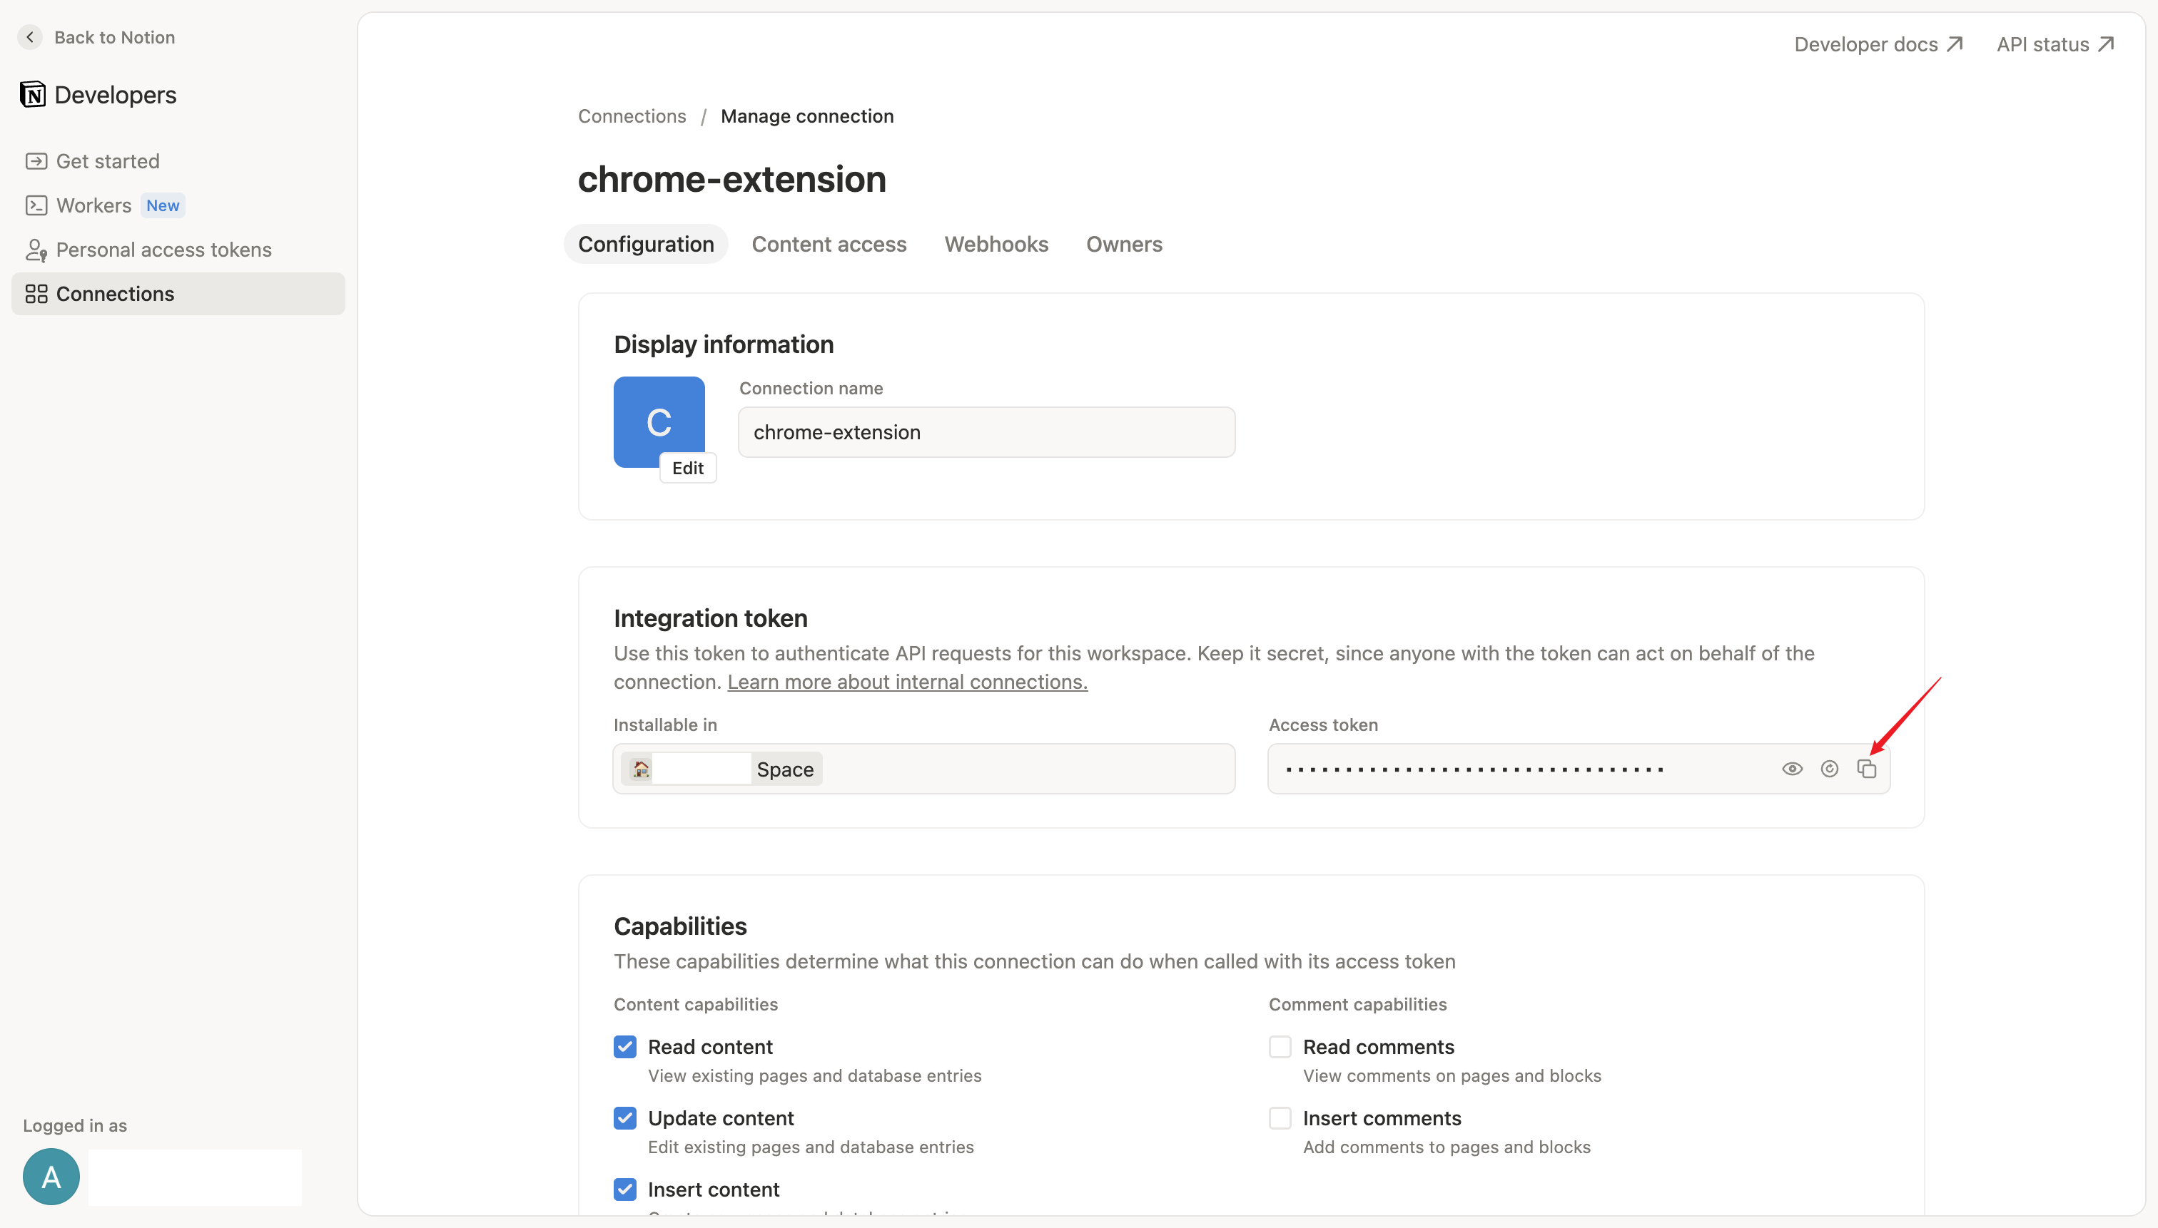Select the Configuration tab

646,244
